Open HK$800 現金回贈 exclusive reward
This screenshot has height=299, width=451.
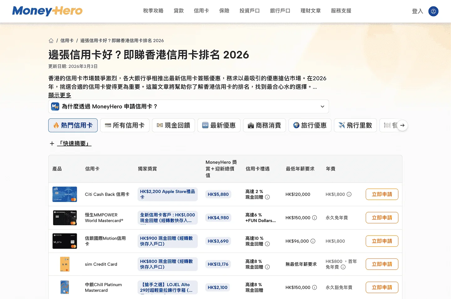(168, 264)
